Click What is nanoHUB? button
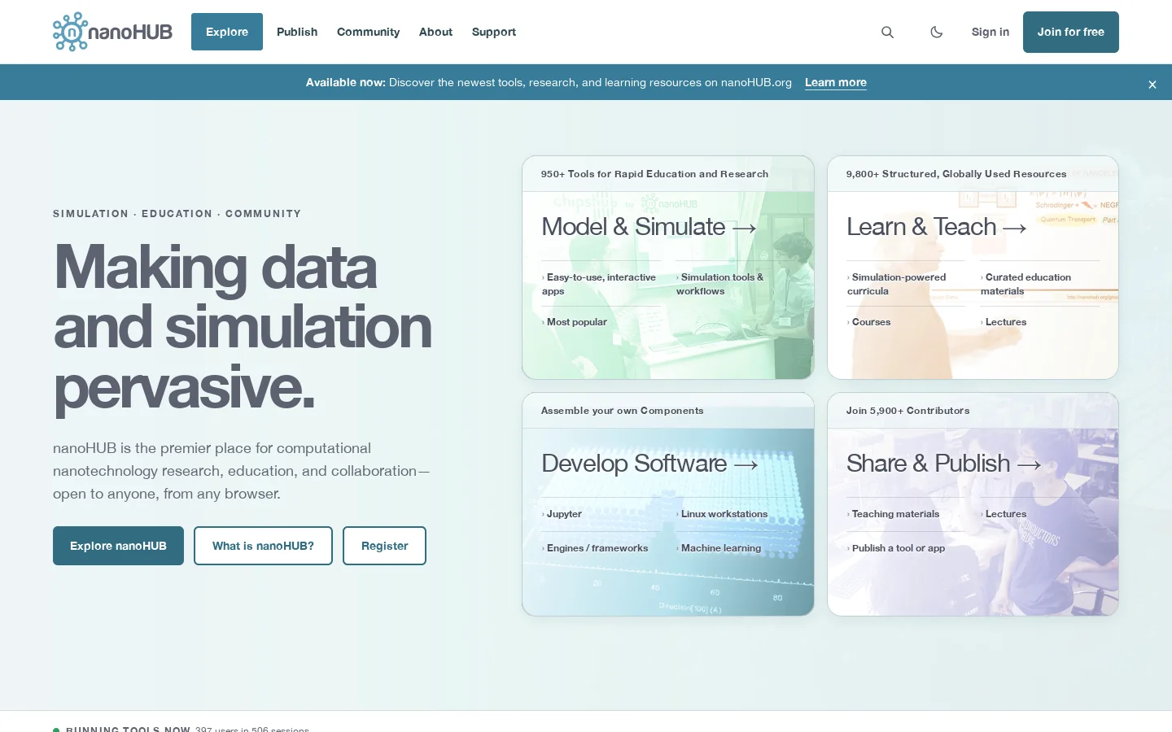The width and height of the screenshot is (1172, 732). point(263,546)
